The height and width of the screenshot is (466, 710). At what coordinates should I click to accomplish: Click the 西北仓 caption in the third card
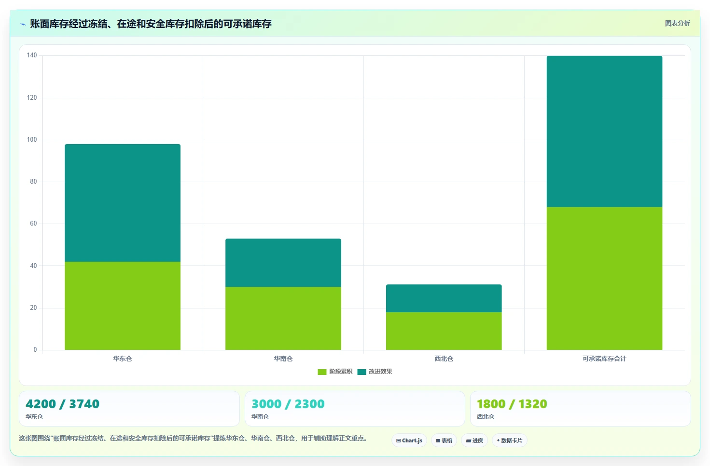486,417
